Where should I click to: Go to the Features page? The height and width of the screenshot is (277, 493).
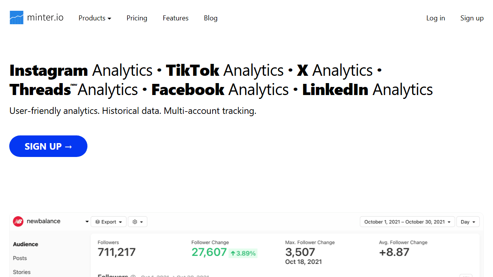pos(176,18)
